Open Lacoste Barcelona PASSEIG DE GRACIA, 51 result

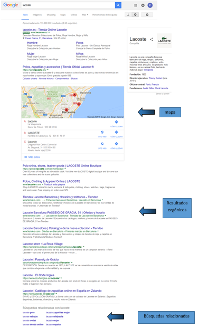63,213
